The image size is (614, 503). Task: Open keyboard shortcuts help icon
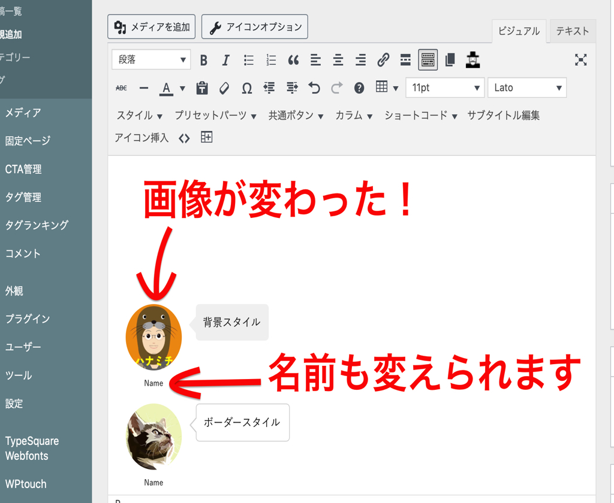pos(359,88)
